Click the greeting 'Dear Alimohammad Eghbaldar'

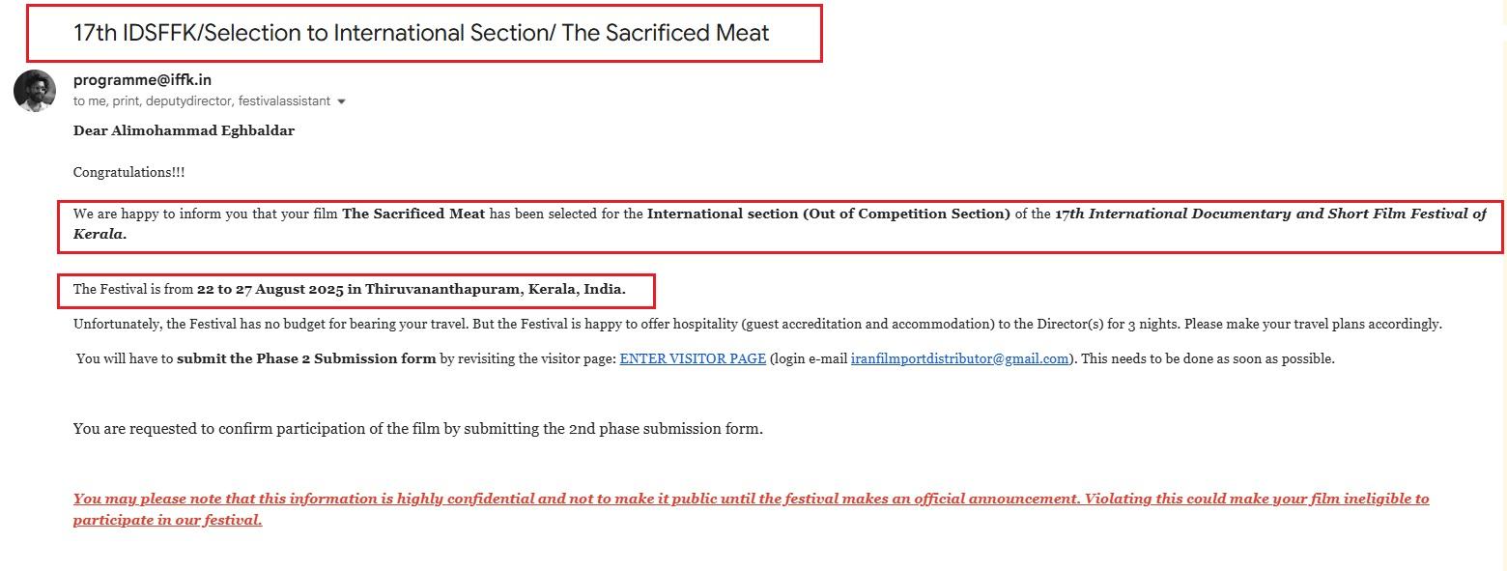[184, 130]
